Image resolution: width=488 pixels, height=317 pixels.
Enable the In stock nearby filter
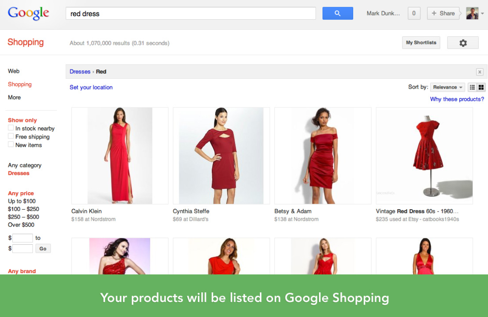point(10,128)
